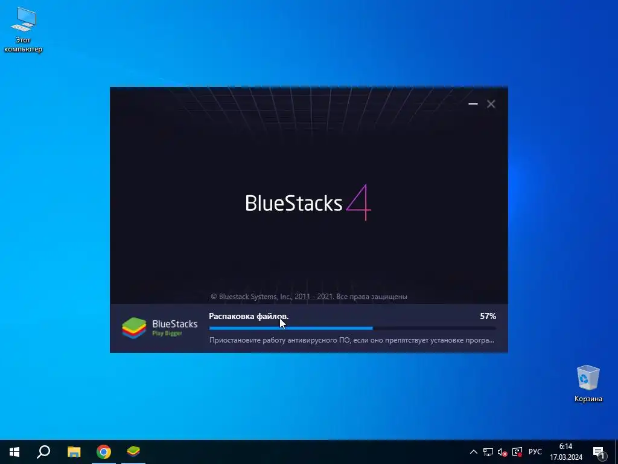Click the antivirus warning message text
Viewport: 618px width, 464px height.
point(352,340)
